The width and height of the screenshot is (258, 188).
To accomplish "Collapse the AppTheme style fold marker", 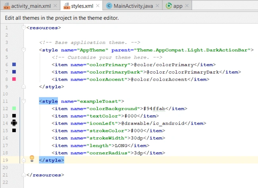I will tap(24, 49).
